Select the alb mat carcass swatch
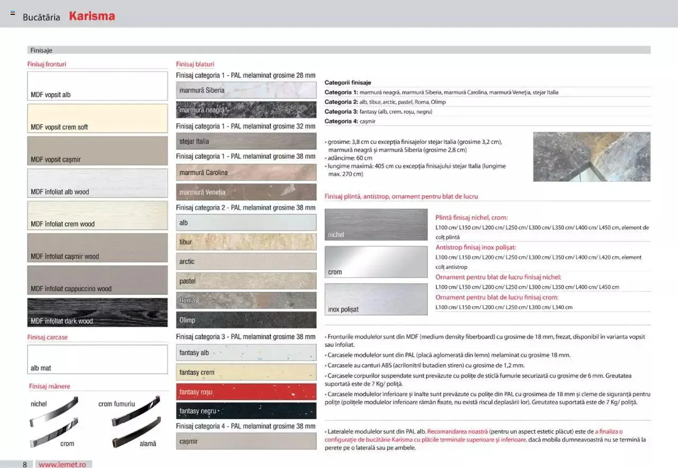Screen dimensions: 678x468 click(97, 359)
